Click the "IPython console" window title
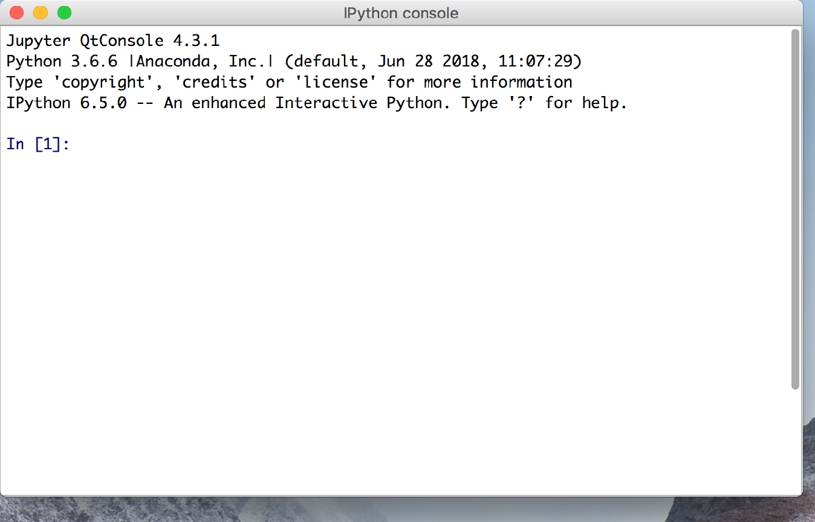Viewport: 815px width, 522px height. [x=401, y=13]
